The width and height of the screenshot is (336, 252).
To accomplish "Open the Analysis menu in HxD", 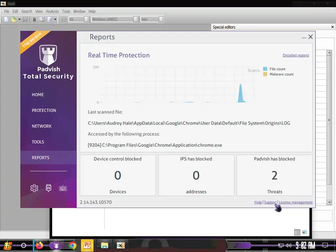I will click(52, 11).
